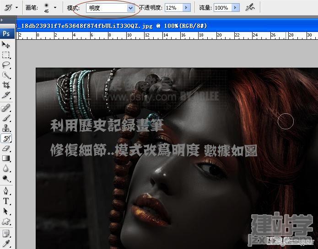Click the 不透明度 12% input field
This screenshot has width=318, height=249.
173,8
